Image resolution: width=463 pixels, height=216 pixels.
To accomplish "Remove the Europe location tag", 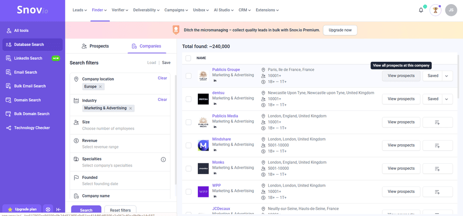I will 100,87.
